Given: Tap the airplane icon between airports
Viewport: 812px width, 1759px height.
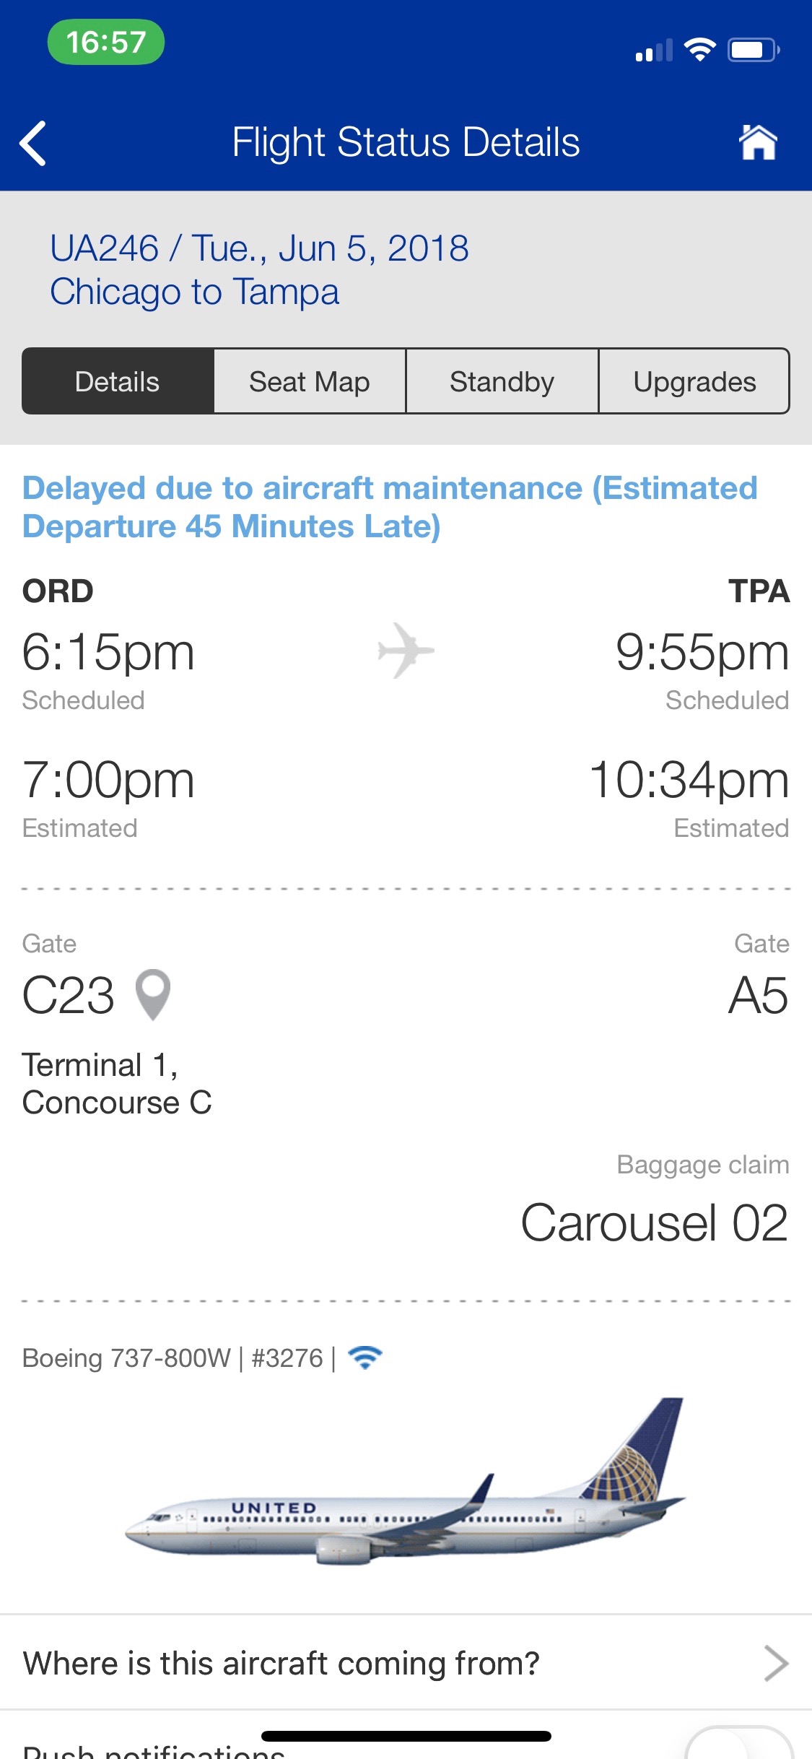Looking at the screenshot, I should coord(406,651).
